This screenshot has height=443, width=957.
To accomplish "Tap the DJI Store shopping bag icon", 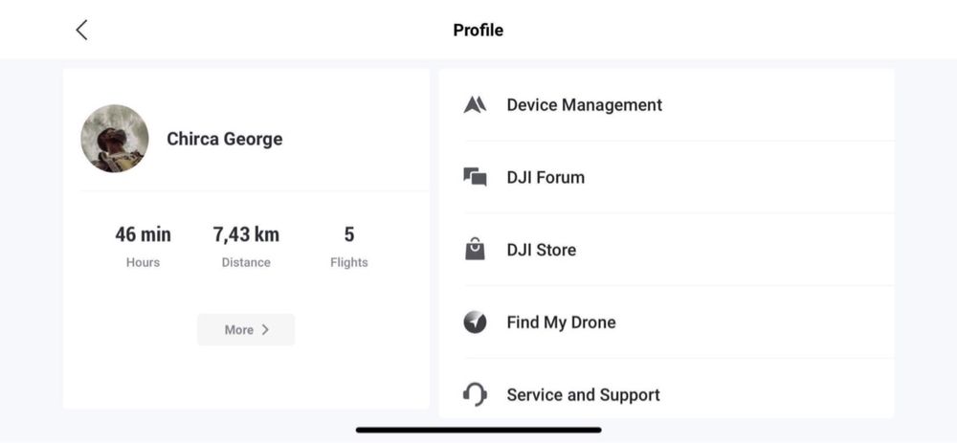I will coord(475,250).
